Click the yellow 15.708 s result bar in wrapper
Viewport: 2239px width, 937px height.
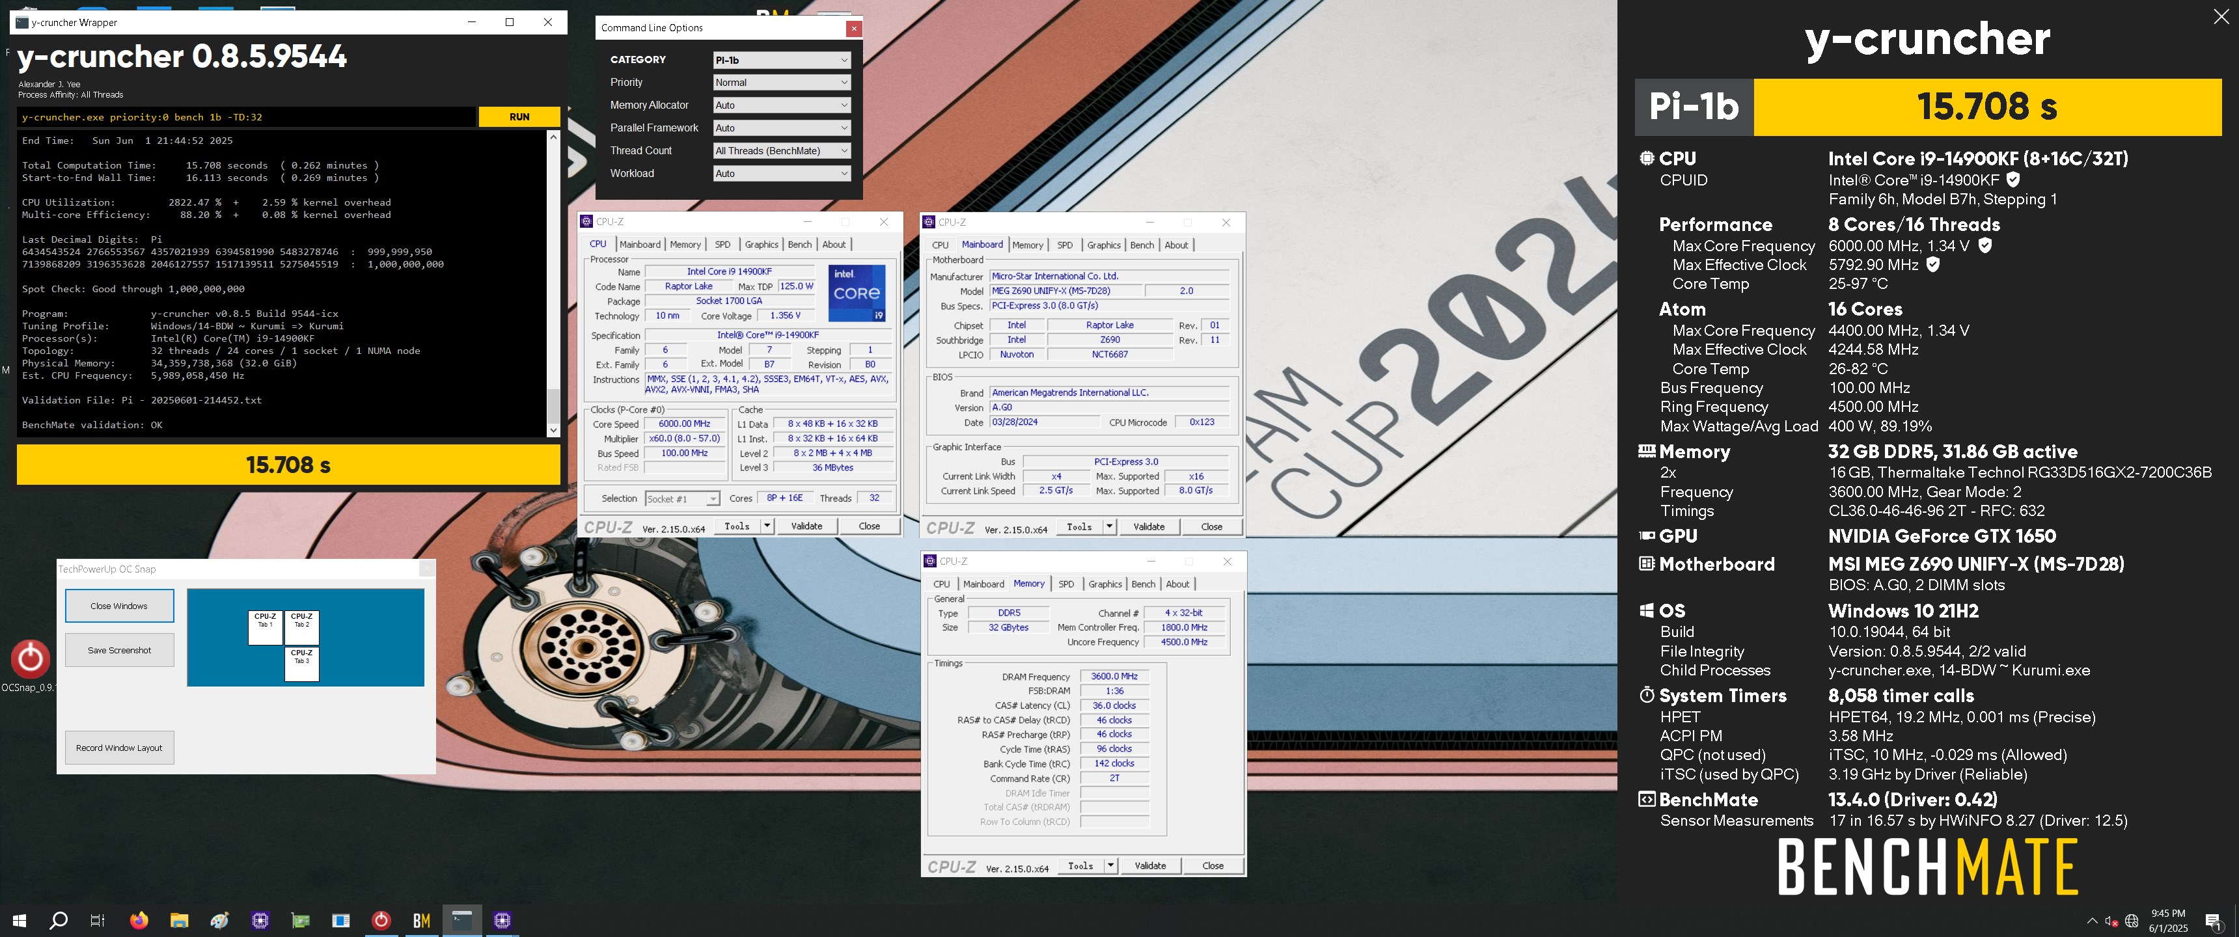(x=288, y=465)
